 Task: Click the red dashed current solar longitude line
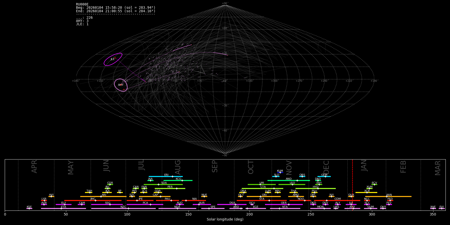pyautogui.click(x=352, y=185)
